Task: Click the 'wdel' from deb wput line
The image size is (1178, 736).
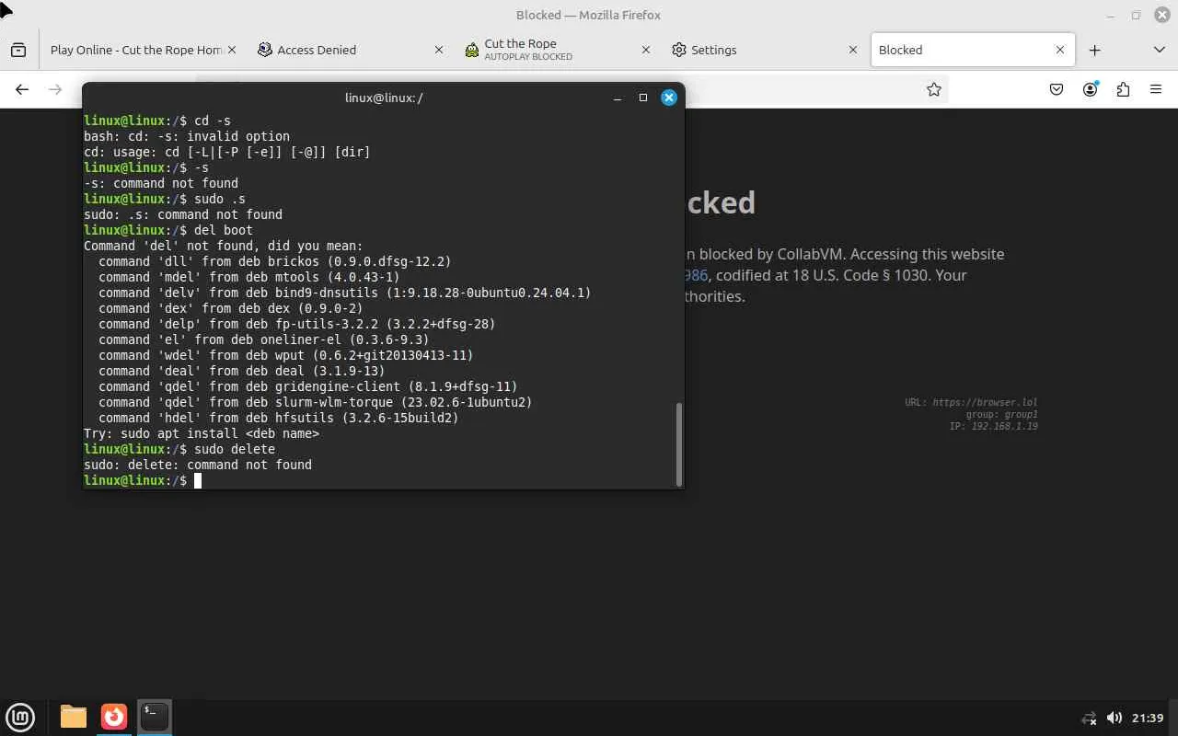Action: pyautogui.click(x=286, y=355)
